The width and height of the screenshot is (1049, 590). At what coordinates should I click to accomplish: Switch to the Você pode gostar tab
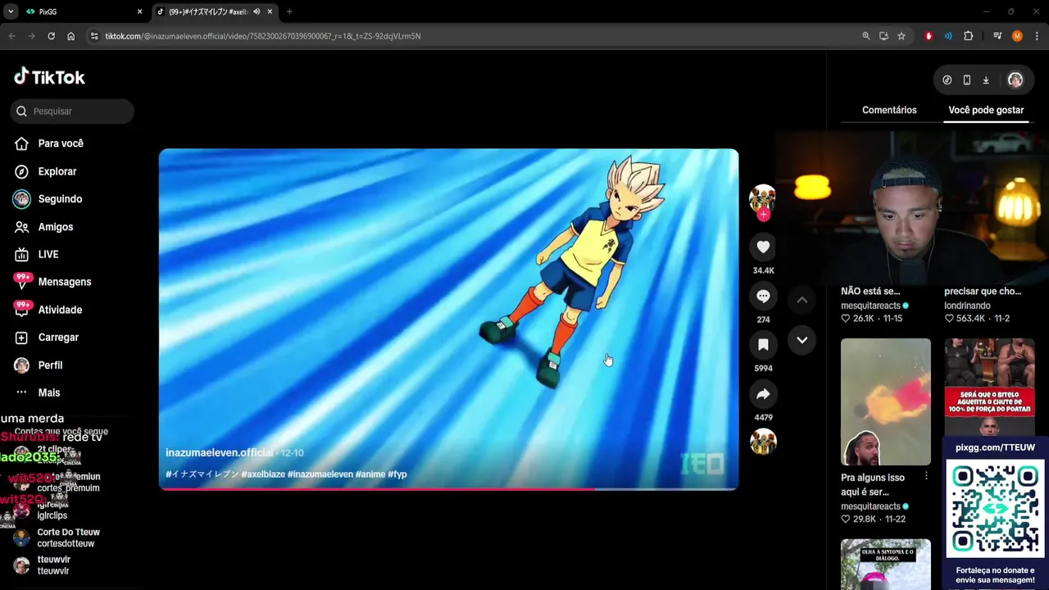pyautogui.click(x=986, y=110)
